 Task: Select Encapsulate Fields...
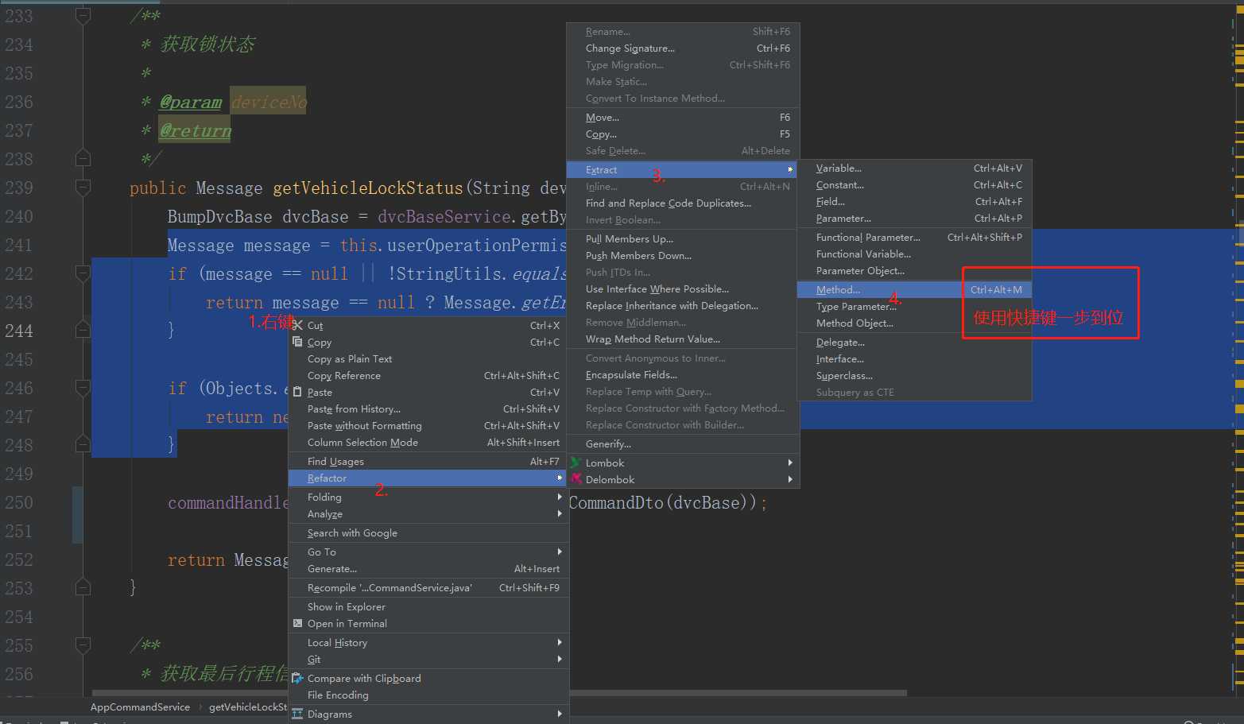tap(683, 374)
